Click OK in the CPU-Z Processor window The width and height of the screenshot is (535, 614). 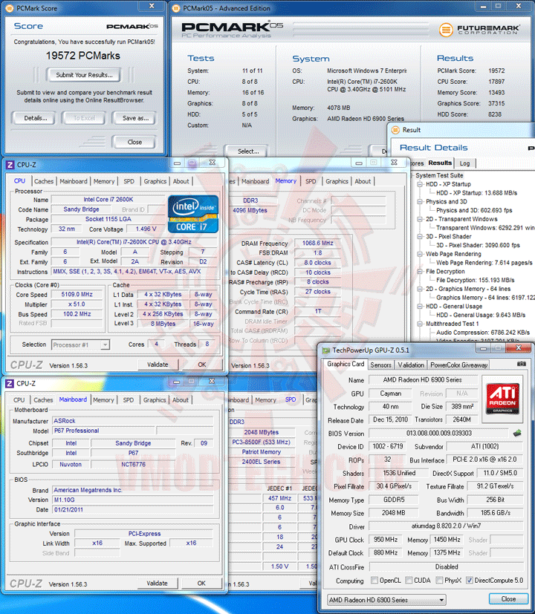202,365
